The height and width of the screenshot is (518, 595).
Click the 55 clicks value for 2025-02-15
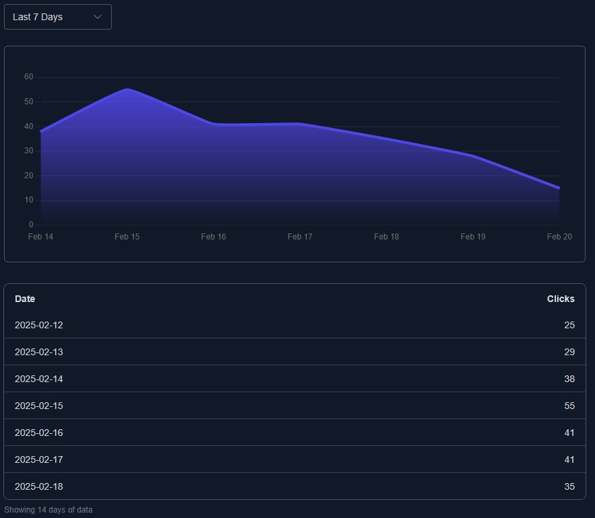(569, 406)
